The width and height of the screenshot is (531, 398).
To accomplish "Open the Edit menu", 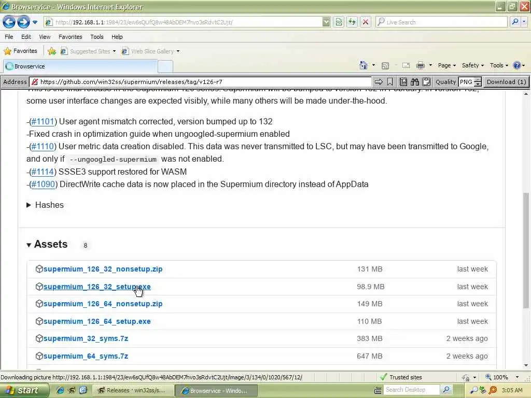I will pyautogui.click(x=26, y=37).
